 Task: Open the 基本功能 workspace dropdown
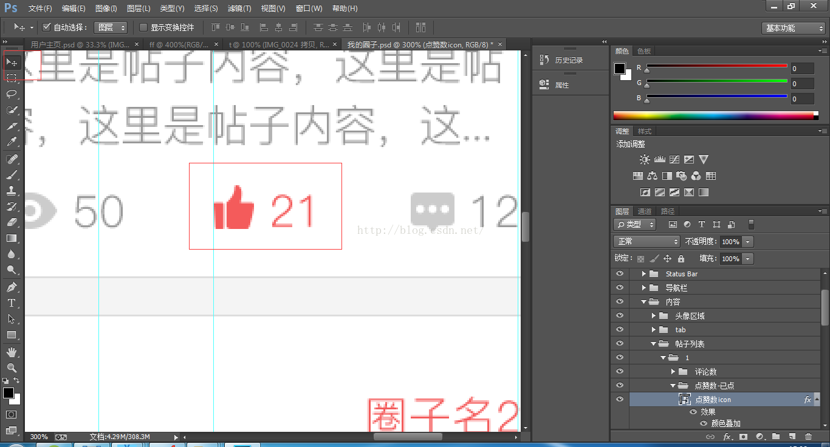coord(794,28)
